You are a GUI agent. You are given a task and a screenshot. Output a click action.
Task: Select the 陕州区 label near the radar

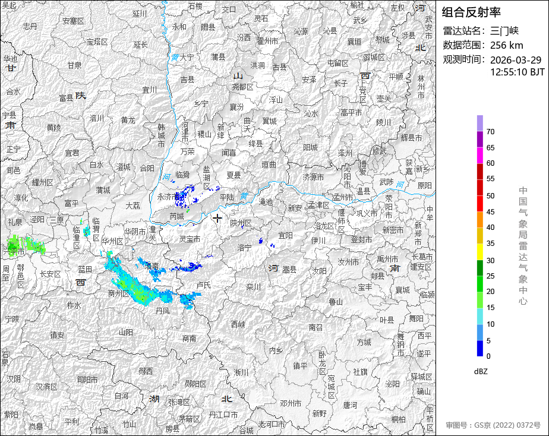coord(241,223)
